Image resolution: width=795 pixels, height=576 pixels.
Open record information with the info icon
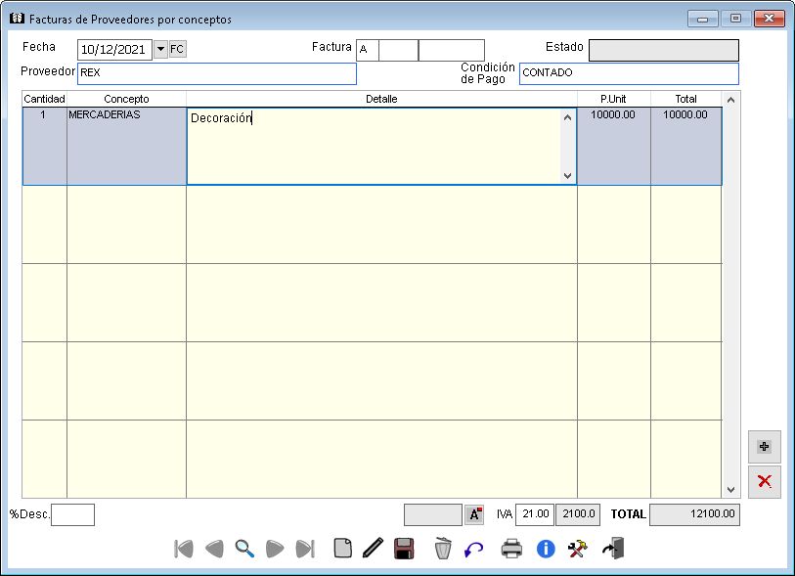[x=548, y=549]
